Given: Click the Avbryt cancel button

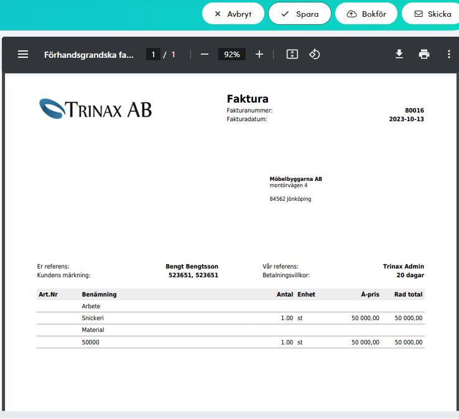Looking at the screenshot, I should tap(233, 14).
